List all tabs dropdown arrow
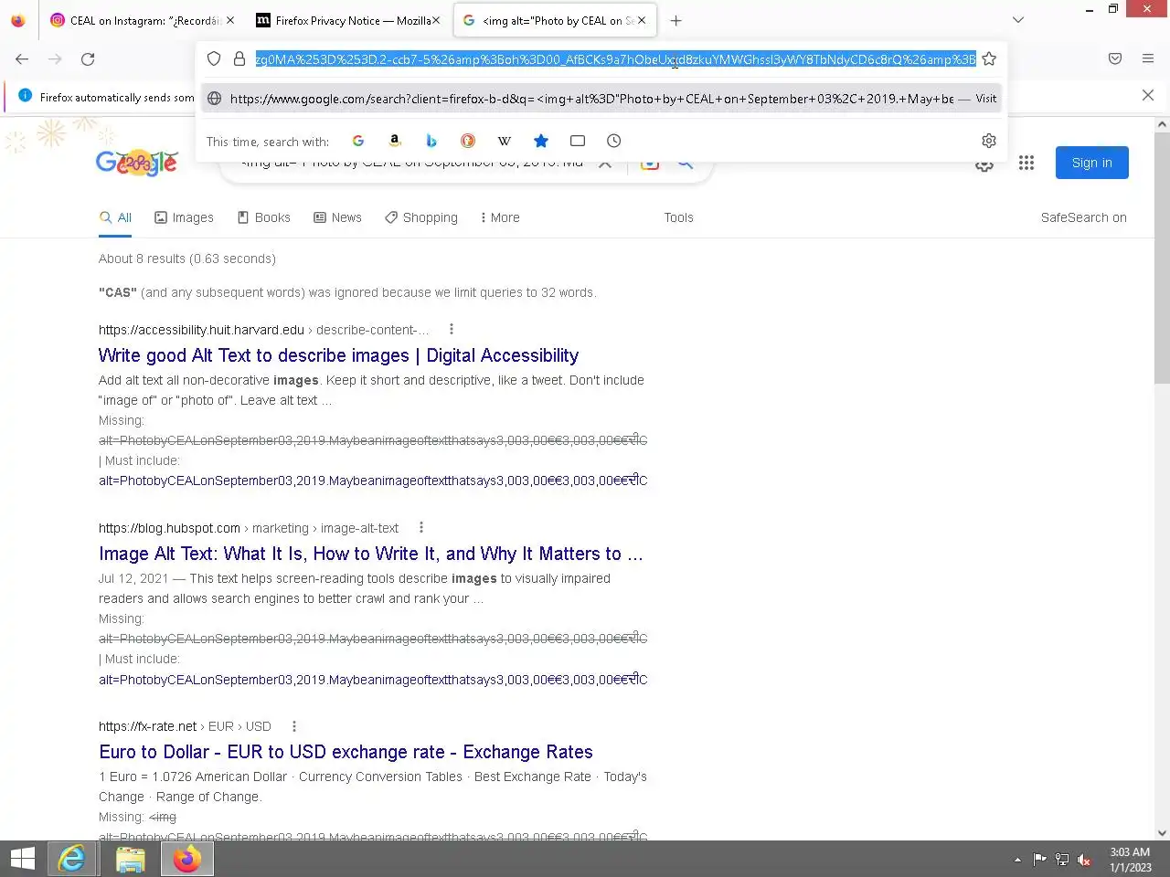Screen dimensions: 1170x877 pyautogui.click(x=1018, y=20)
